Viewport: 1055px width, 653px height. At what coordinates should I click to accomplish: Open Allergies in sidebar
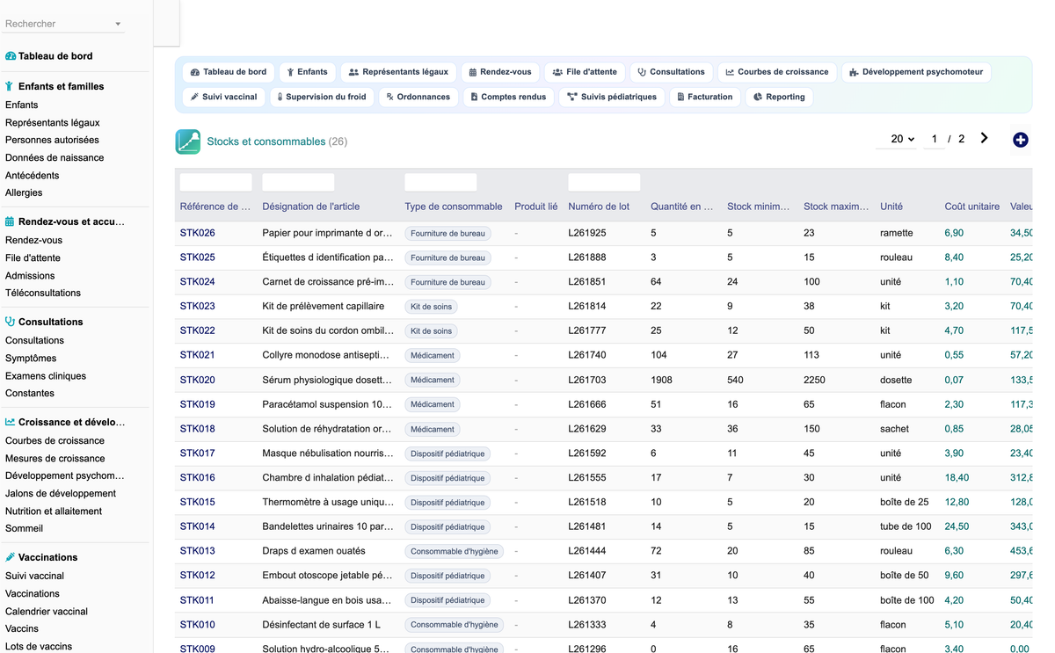24,193
